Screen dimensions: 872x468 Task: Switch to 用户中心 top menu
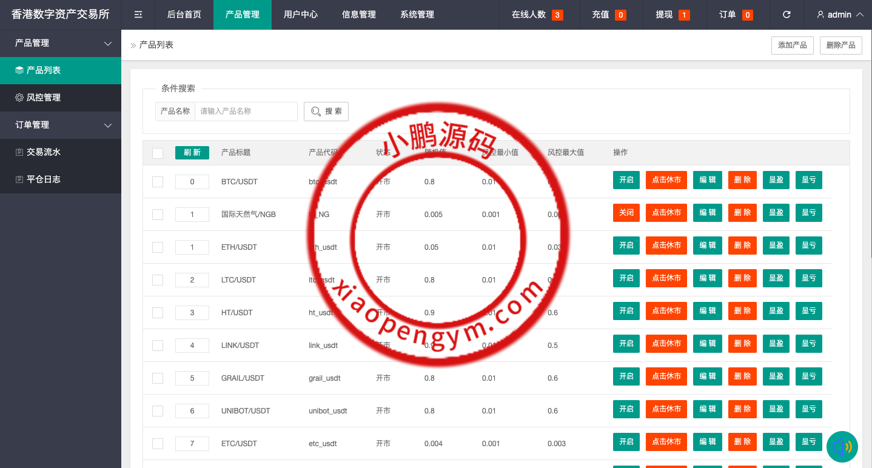(301, 15)
